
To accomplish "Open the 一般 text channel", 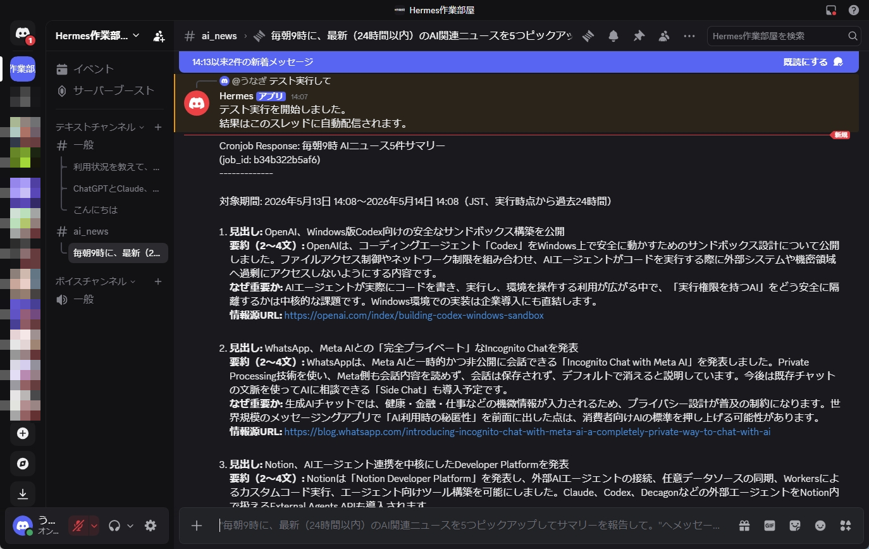I will (109, 145).
